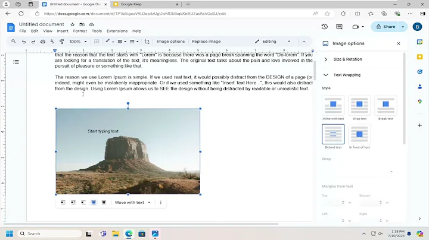Close the Image options panel
429x240 pixels.
coord(399,43)
